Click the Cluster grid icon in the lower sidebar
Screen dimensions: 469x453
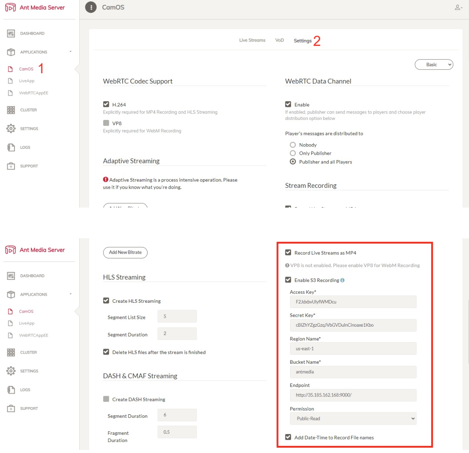pyautogui.click(x=11, y=352)
